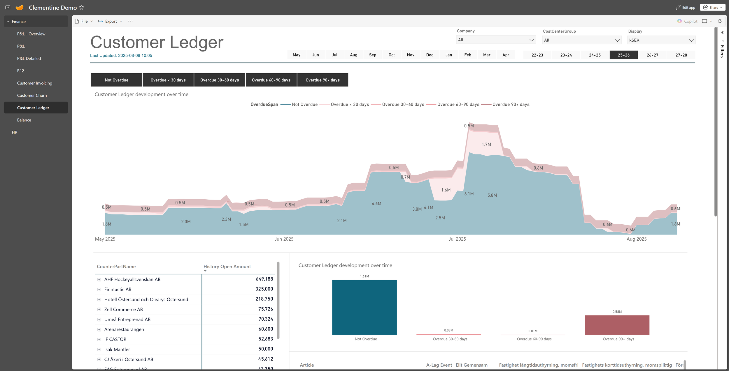Screen dimensions: 729x371
Task: Click the favorite star next to Clementine Demo
Action: pos(82,8)
